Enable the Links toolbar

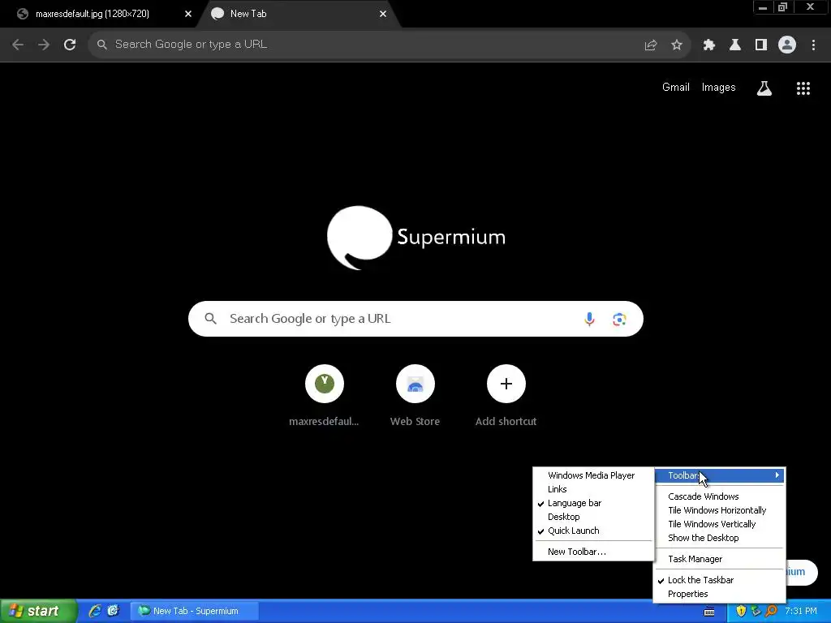(x=593, y=489)
